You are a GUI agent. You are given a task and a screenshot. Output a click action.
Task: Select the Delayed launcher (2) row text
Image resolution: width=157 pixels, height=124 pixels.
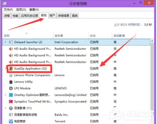coord(28,42)
